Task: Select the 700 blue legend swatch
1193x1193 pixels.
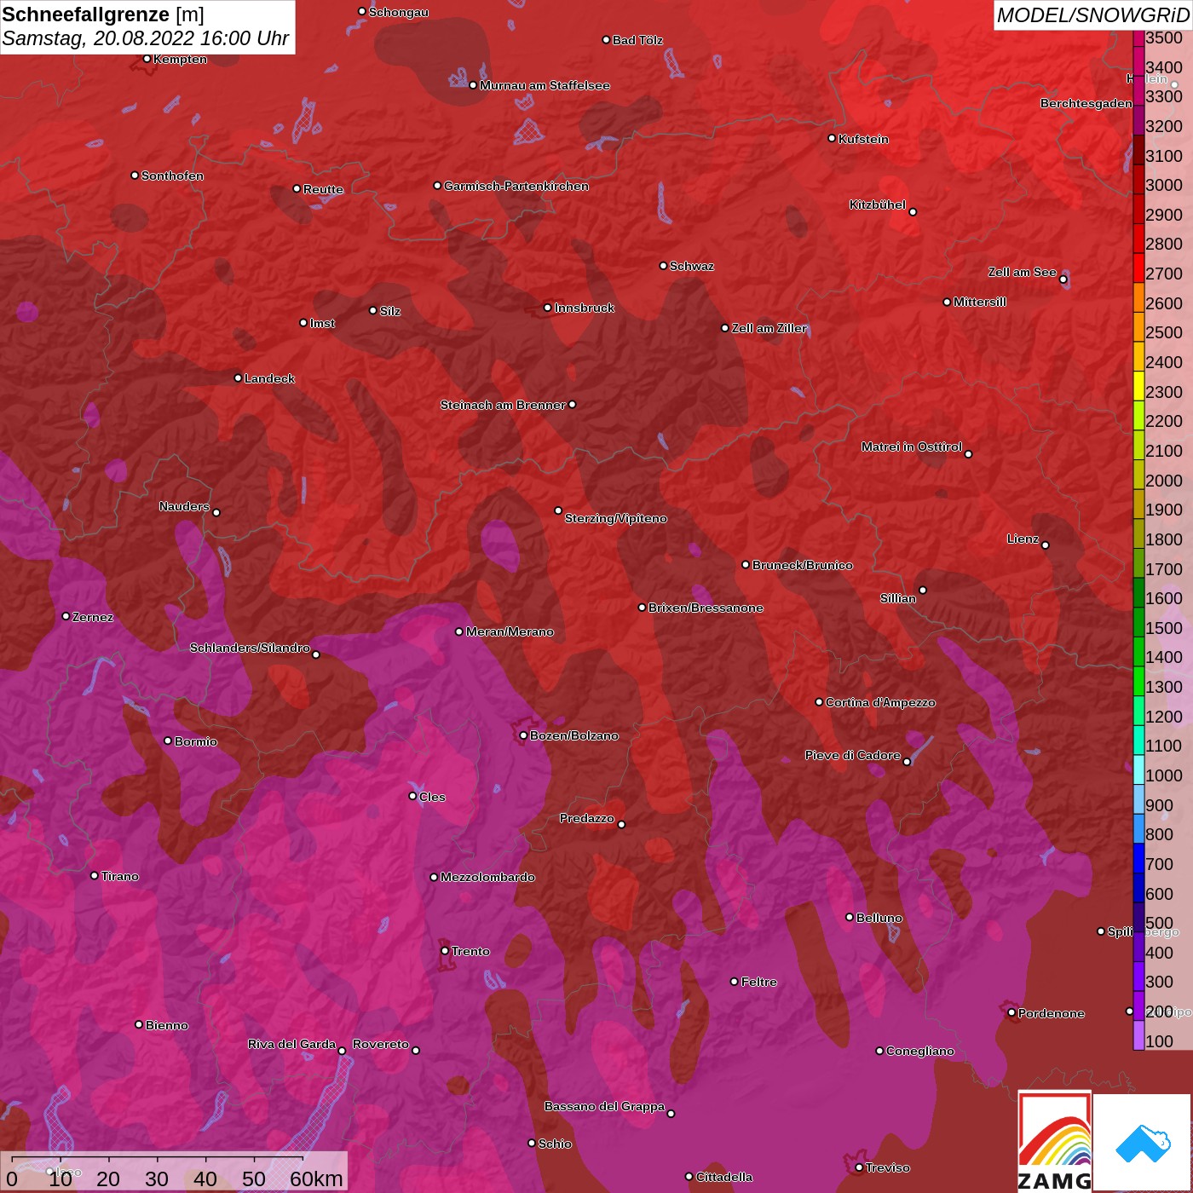Action: pyautogui.click(x=1138, y=857)
